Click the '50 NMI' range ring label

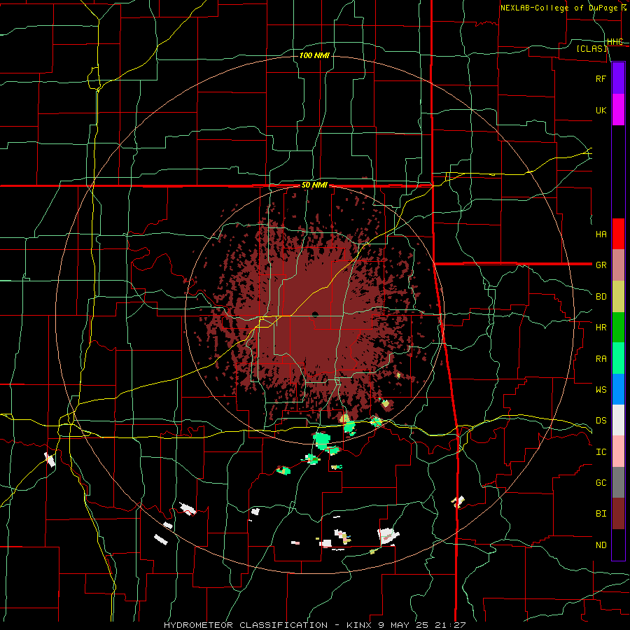(314, 185)
